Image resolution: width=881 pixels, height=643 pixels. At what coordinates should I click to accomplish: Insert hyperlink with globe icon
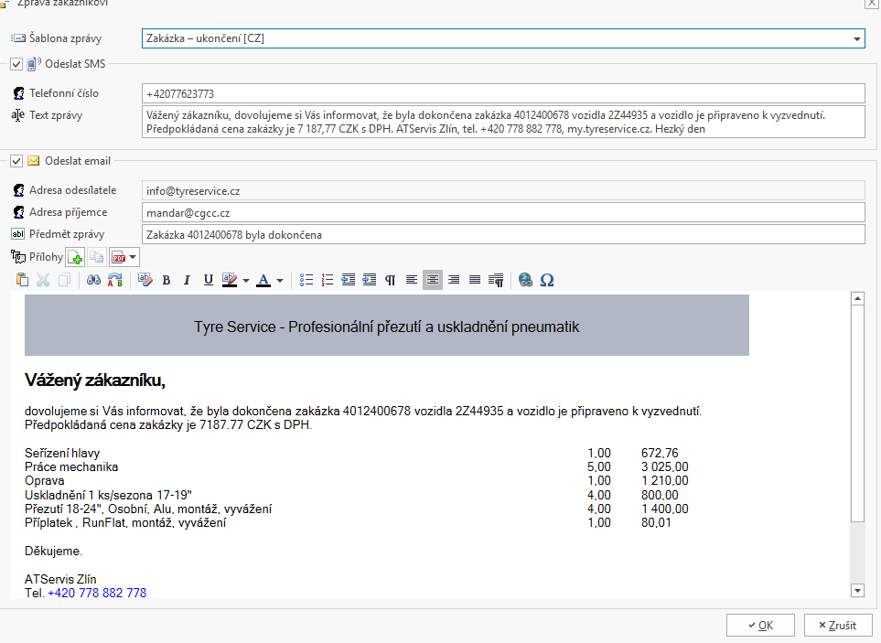click(x=525, y=280)
